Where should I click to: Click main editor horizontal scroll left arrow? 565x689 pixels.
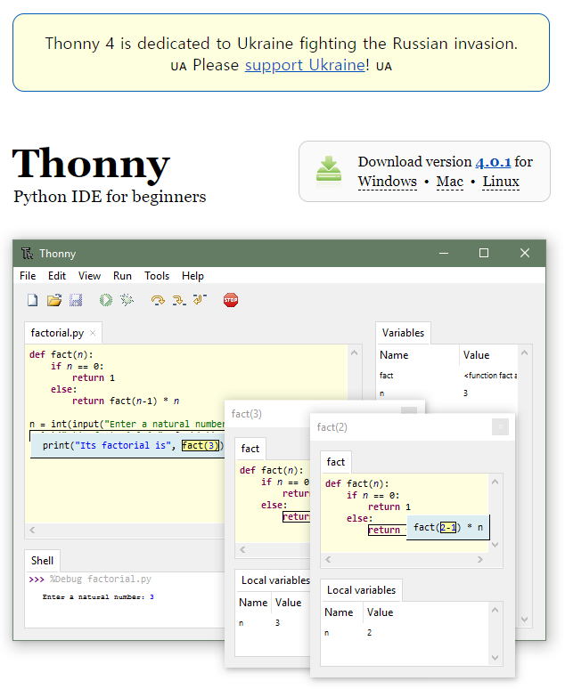(x=32, y=531)
